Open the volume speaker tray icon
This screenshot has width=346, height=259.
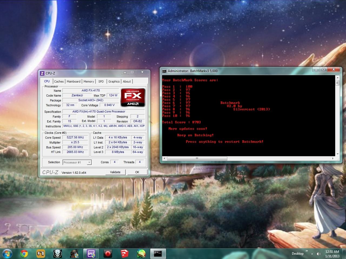318,254
